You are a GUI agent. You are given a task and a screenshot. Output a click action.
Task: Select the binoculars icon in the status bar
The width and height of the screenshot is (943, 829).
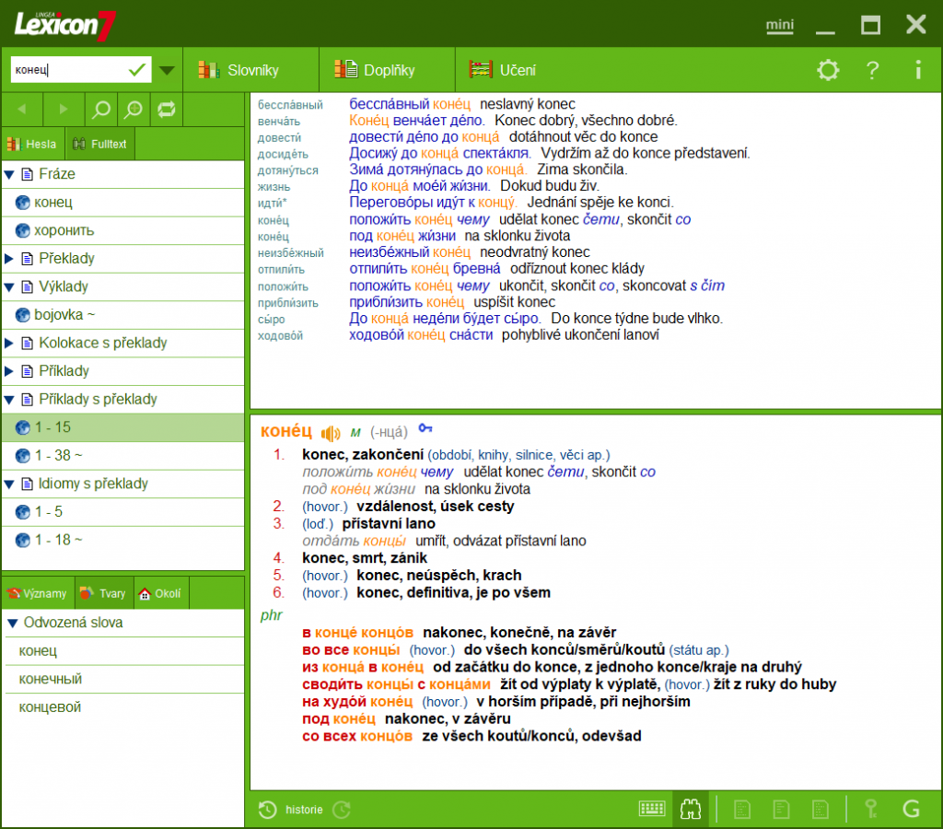690,808
